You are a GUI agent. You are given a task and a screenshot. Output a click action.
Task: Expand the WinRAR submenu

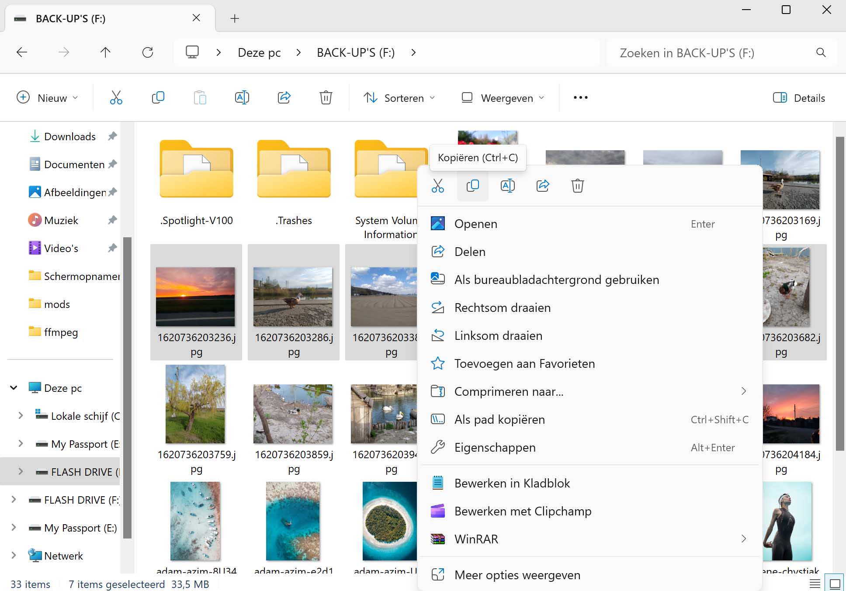[x=743, y=539]
